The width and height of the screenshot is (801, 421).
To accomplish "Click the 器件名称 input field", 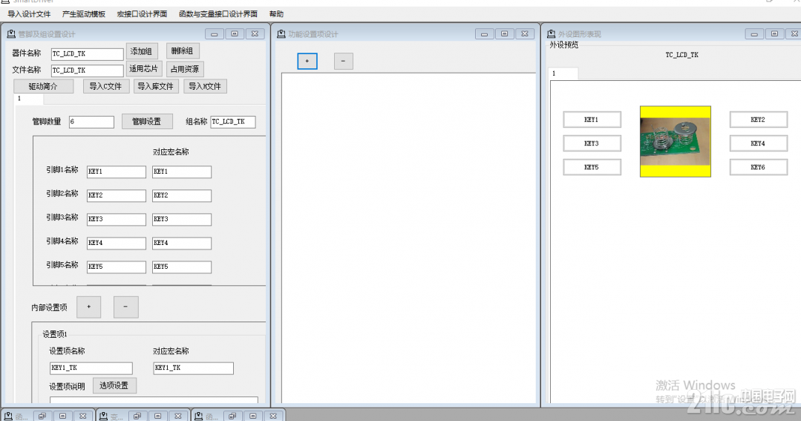I will [88, 53].
